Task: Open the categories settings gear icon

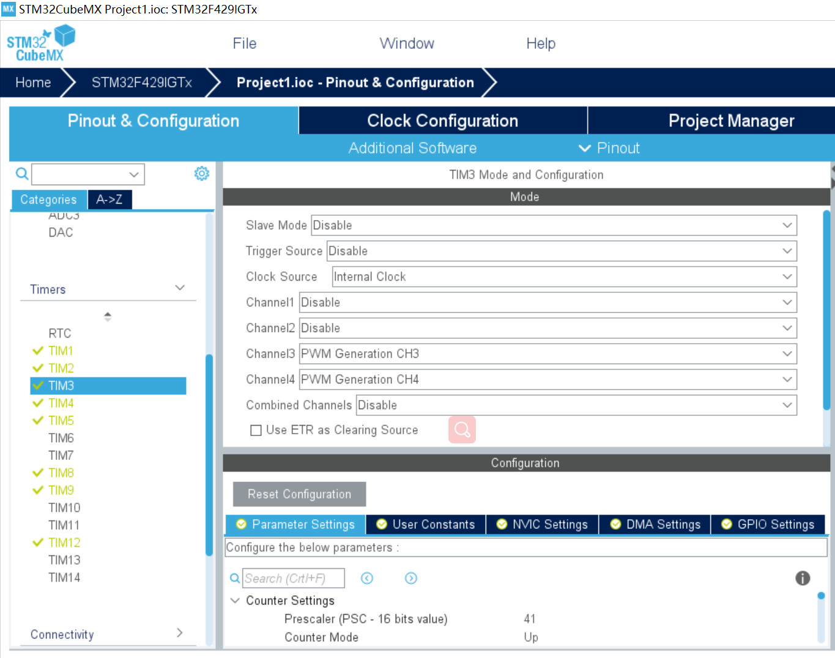Action: (202, 174)
